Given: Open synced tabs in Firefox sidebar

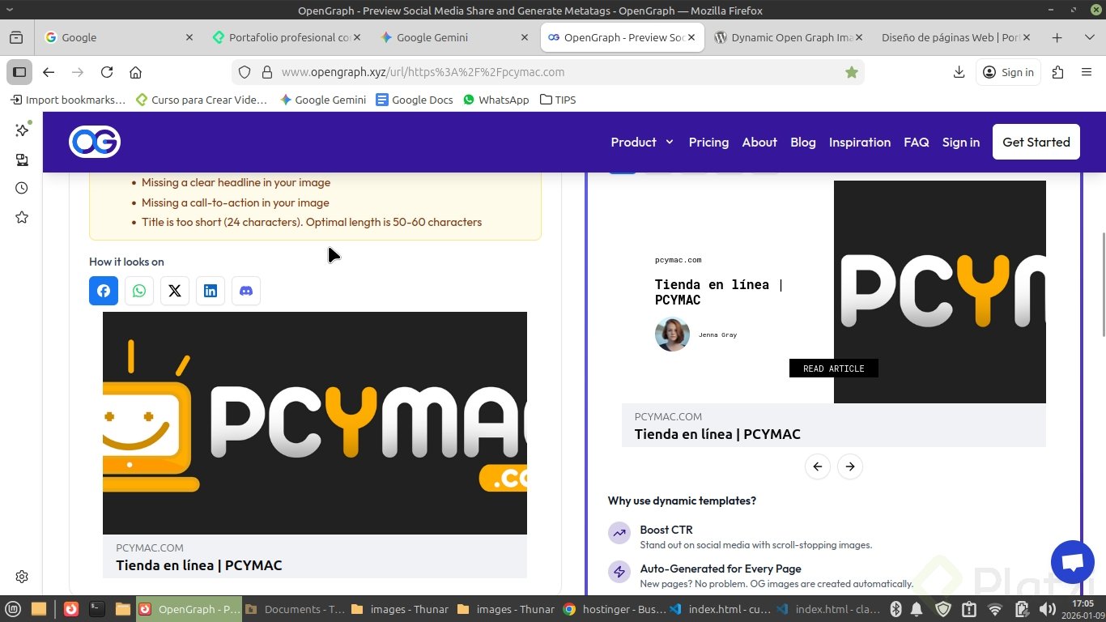Looking at the screenshot, I should pos(22,160).
